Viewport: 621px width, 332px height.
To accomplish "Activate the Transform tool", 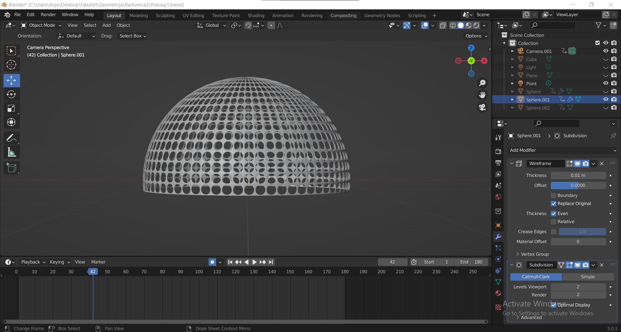I will point(11,122).
